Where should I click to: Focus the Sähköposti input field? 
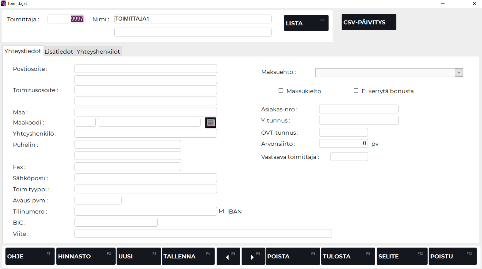pos(146,178)
